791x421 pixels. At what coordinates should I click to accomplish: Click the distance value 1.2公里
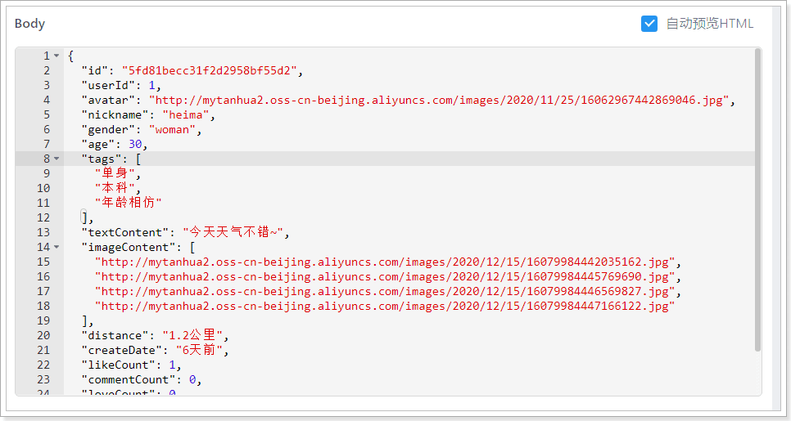pos(192,335)
